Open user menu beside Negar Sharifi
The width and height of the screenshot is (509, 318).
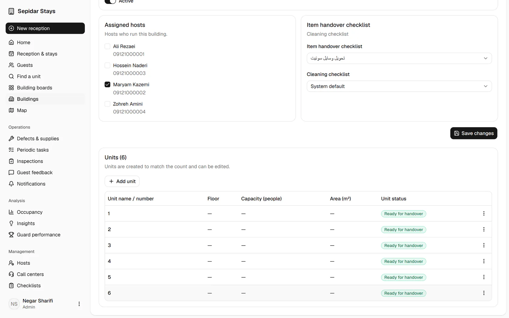pyautogui.click(x=79, y=304)
